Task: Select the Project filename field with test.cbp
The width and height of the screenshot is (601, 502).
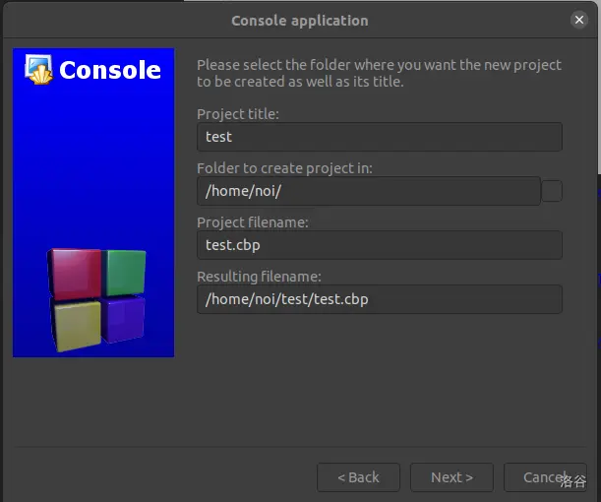Action: (379, 245)
